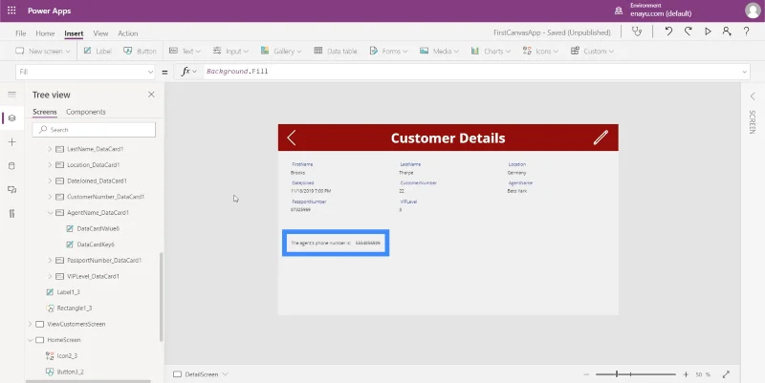Open the Help question mark
Screen dimensions: 765x383
(746, 32)
